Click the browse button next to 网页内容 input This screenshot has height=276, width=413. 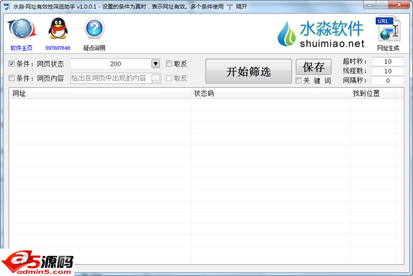point(156,78)
